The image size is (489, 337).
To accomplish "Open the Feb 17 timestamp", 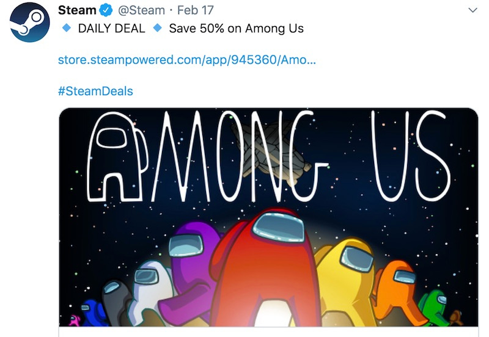I will [x=195, y=10].
